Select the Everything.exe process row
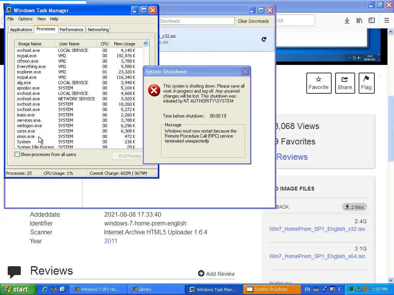 pos(78,66)
